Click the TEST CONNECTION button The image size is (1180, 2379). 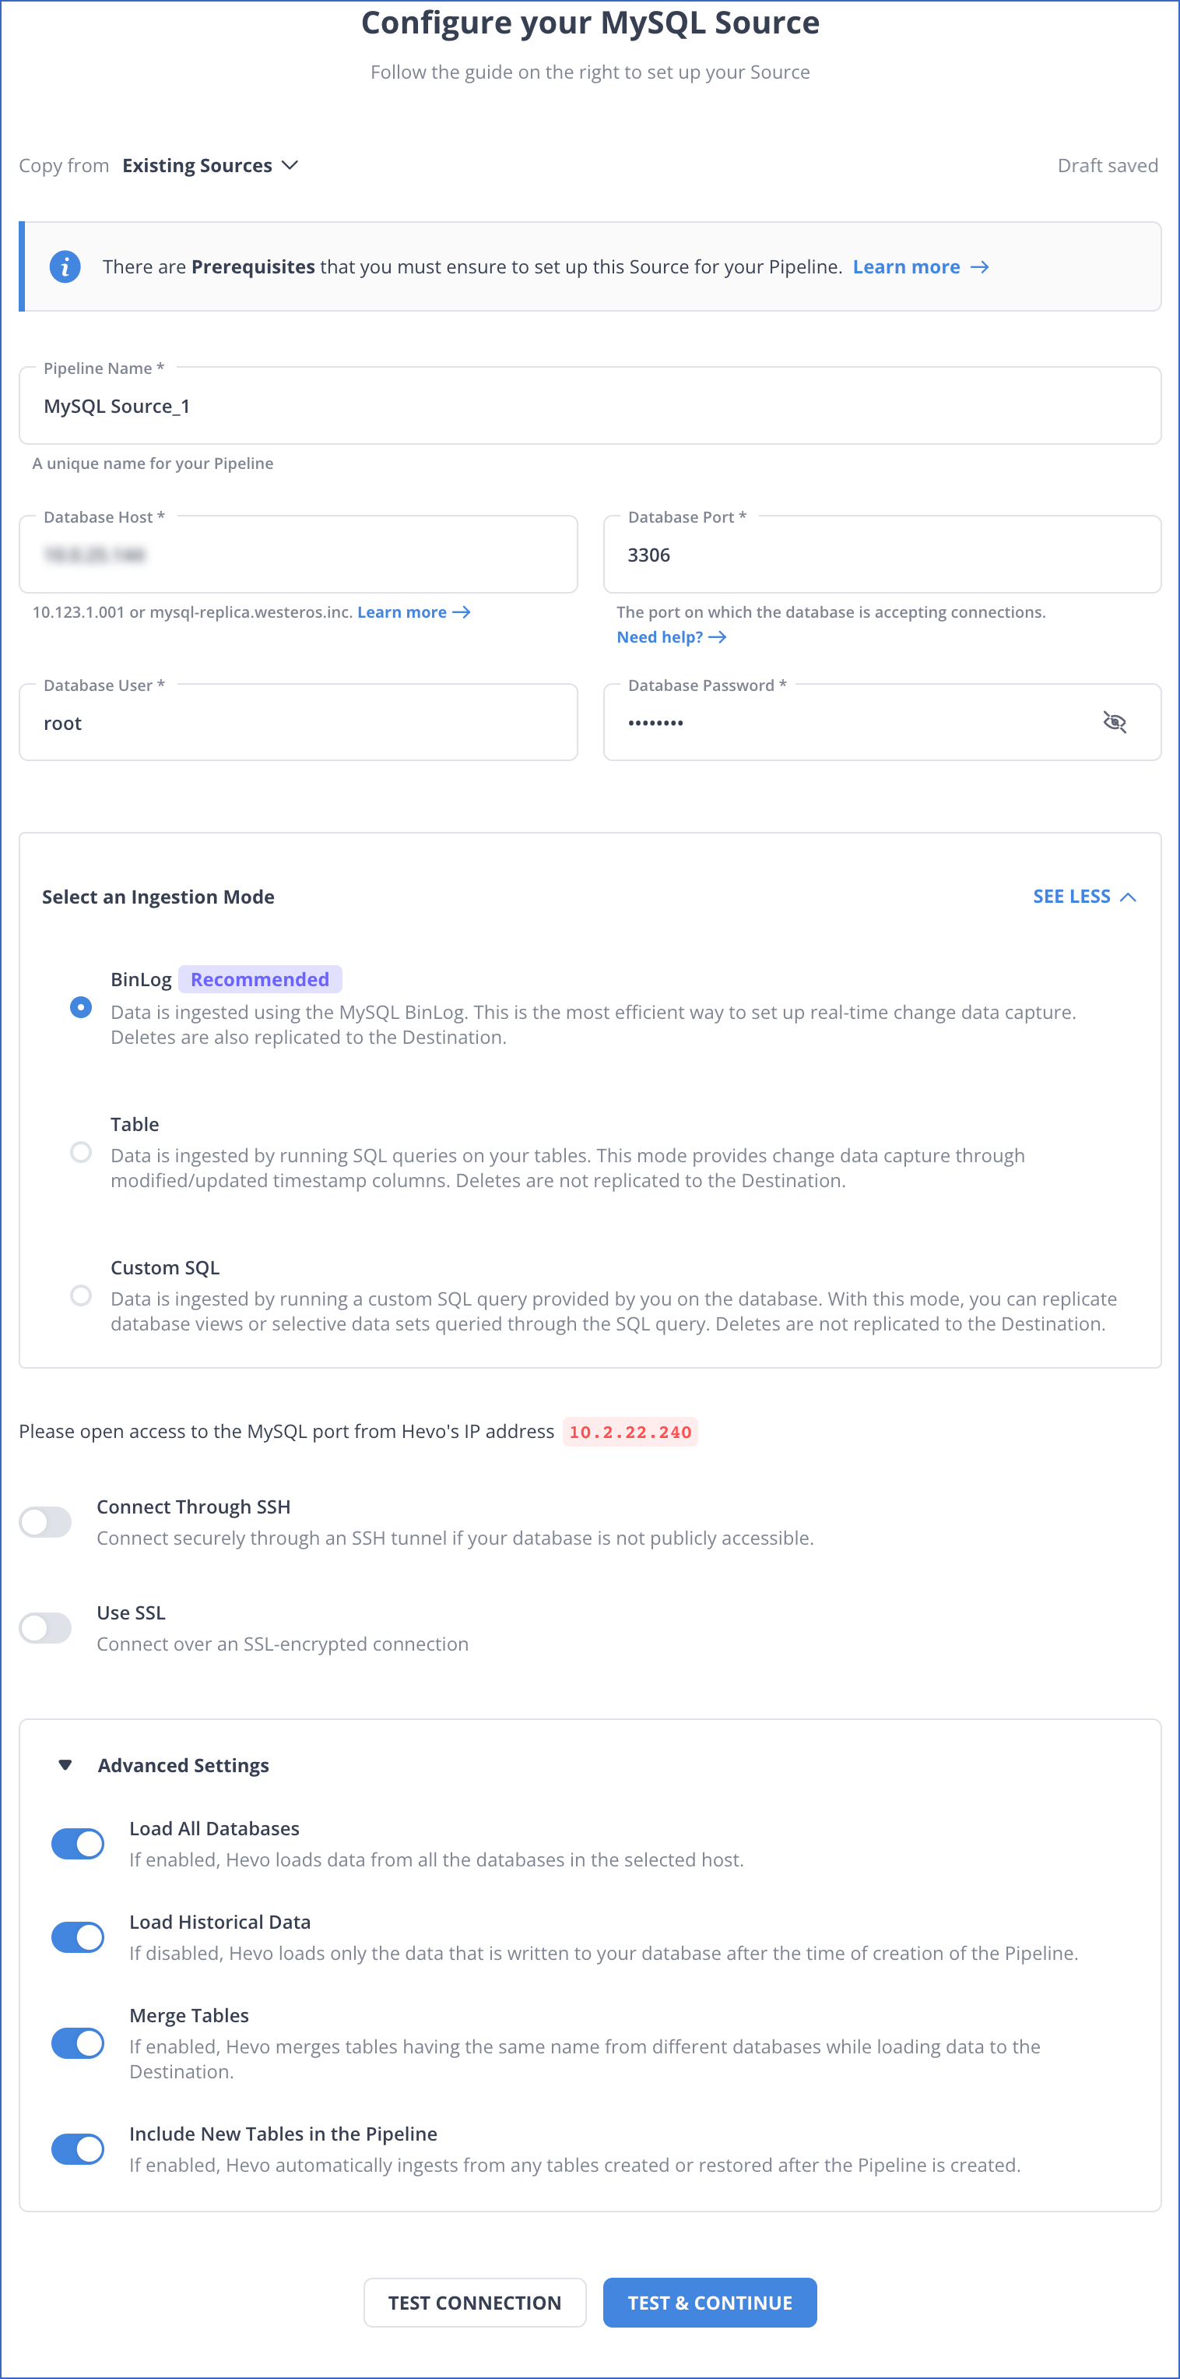pos(474,2303)
